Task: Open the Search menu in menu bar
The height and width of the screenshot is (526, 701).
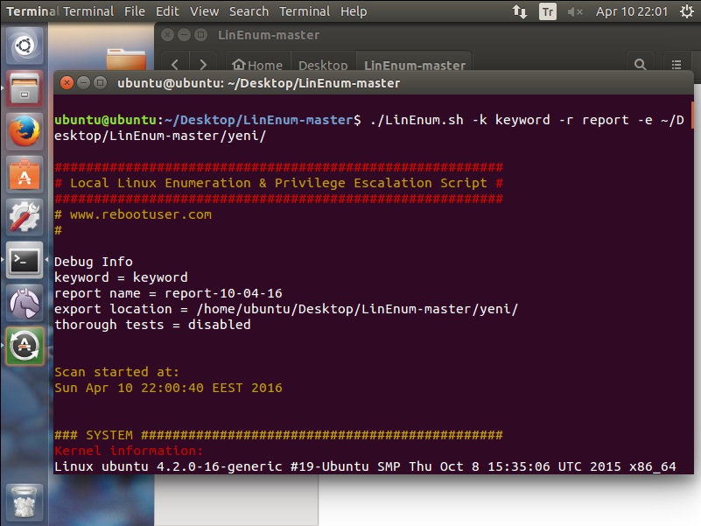Action: click(x=249, y=11)
